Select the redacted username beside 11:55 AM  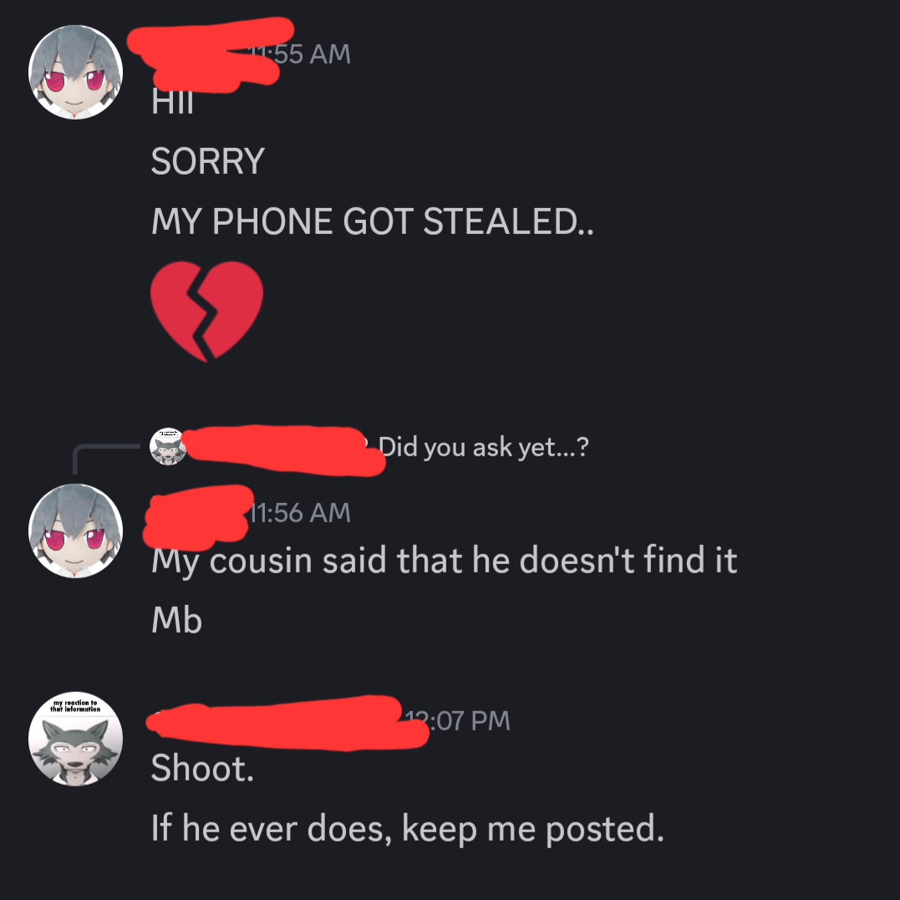click(x=210, y=54)
